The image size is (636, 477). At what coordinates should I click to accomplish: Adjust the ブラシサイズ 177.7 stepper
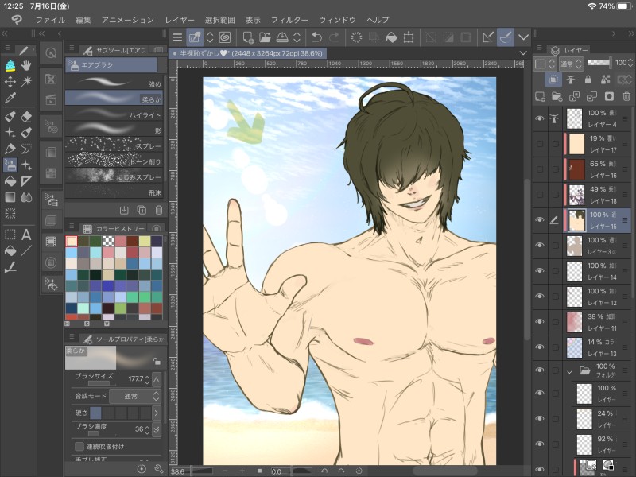(x=147, y=379)
